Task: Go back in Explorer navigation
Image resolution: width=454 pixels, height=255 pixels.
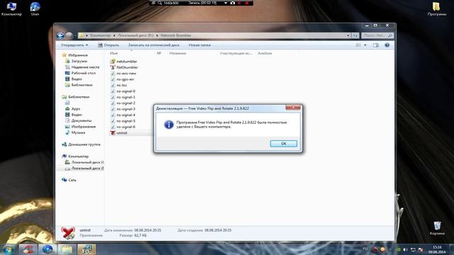Action: 60,35
